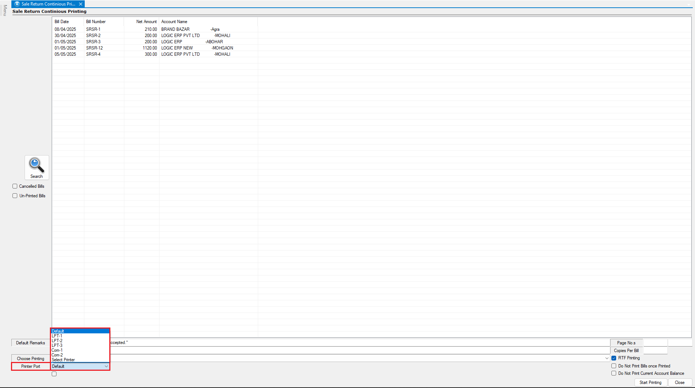695x388 pixels.
Task: Select LPT-1 from the printer port list
Action: click(57, 336)
